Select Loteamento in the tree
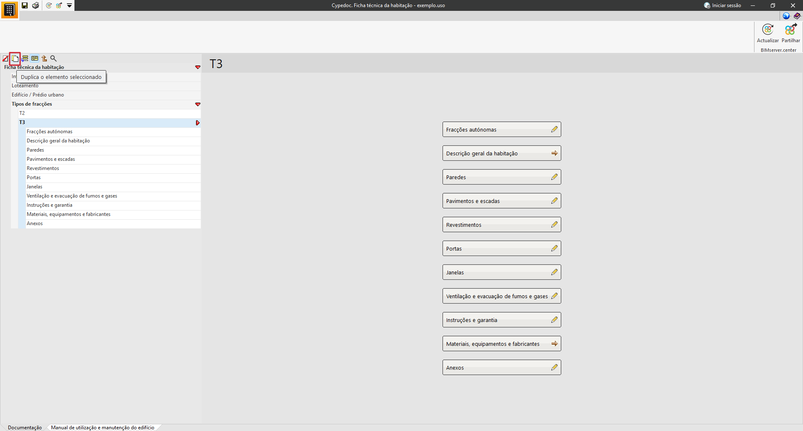The width and height of the screenshot is (803, 431). pos(106,86)
